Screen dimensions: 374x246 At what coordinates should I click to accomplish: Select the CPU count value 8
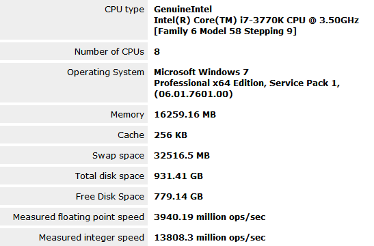click(157, 52)
